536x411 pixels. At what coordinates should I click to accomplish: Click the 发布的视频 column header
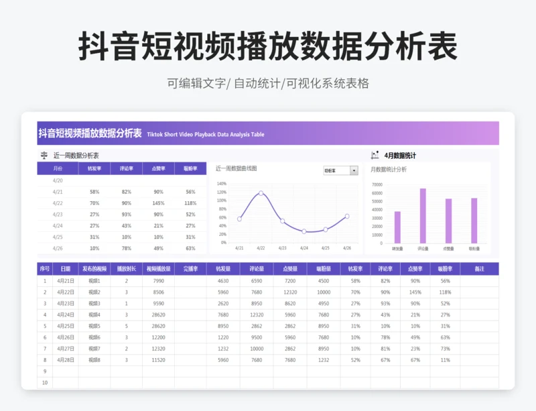point(94,269)
